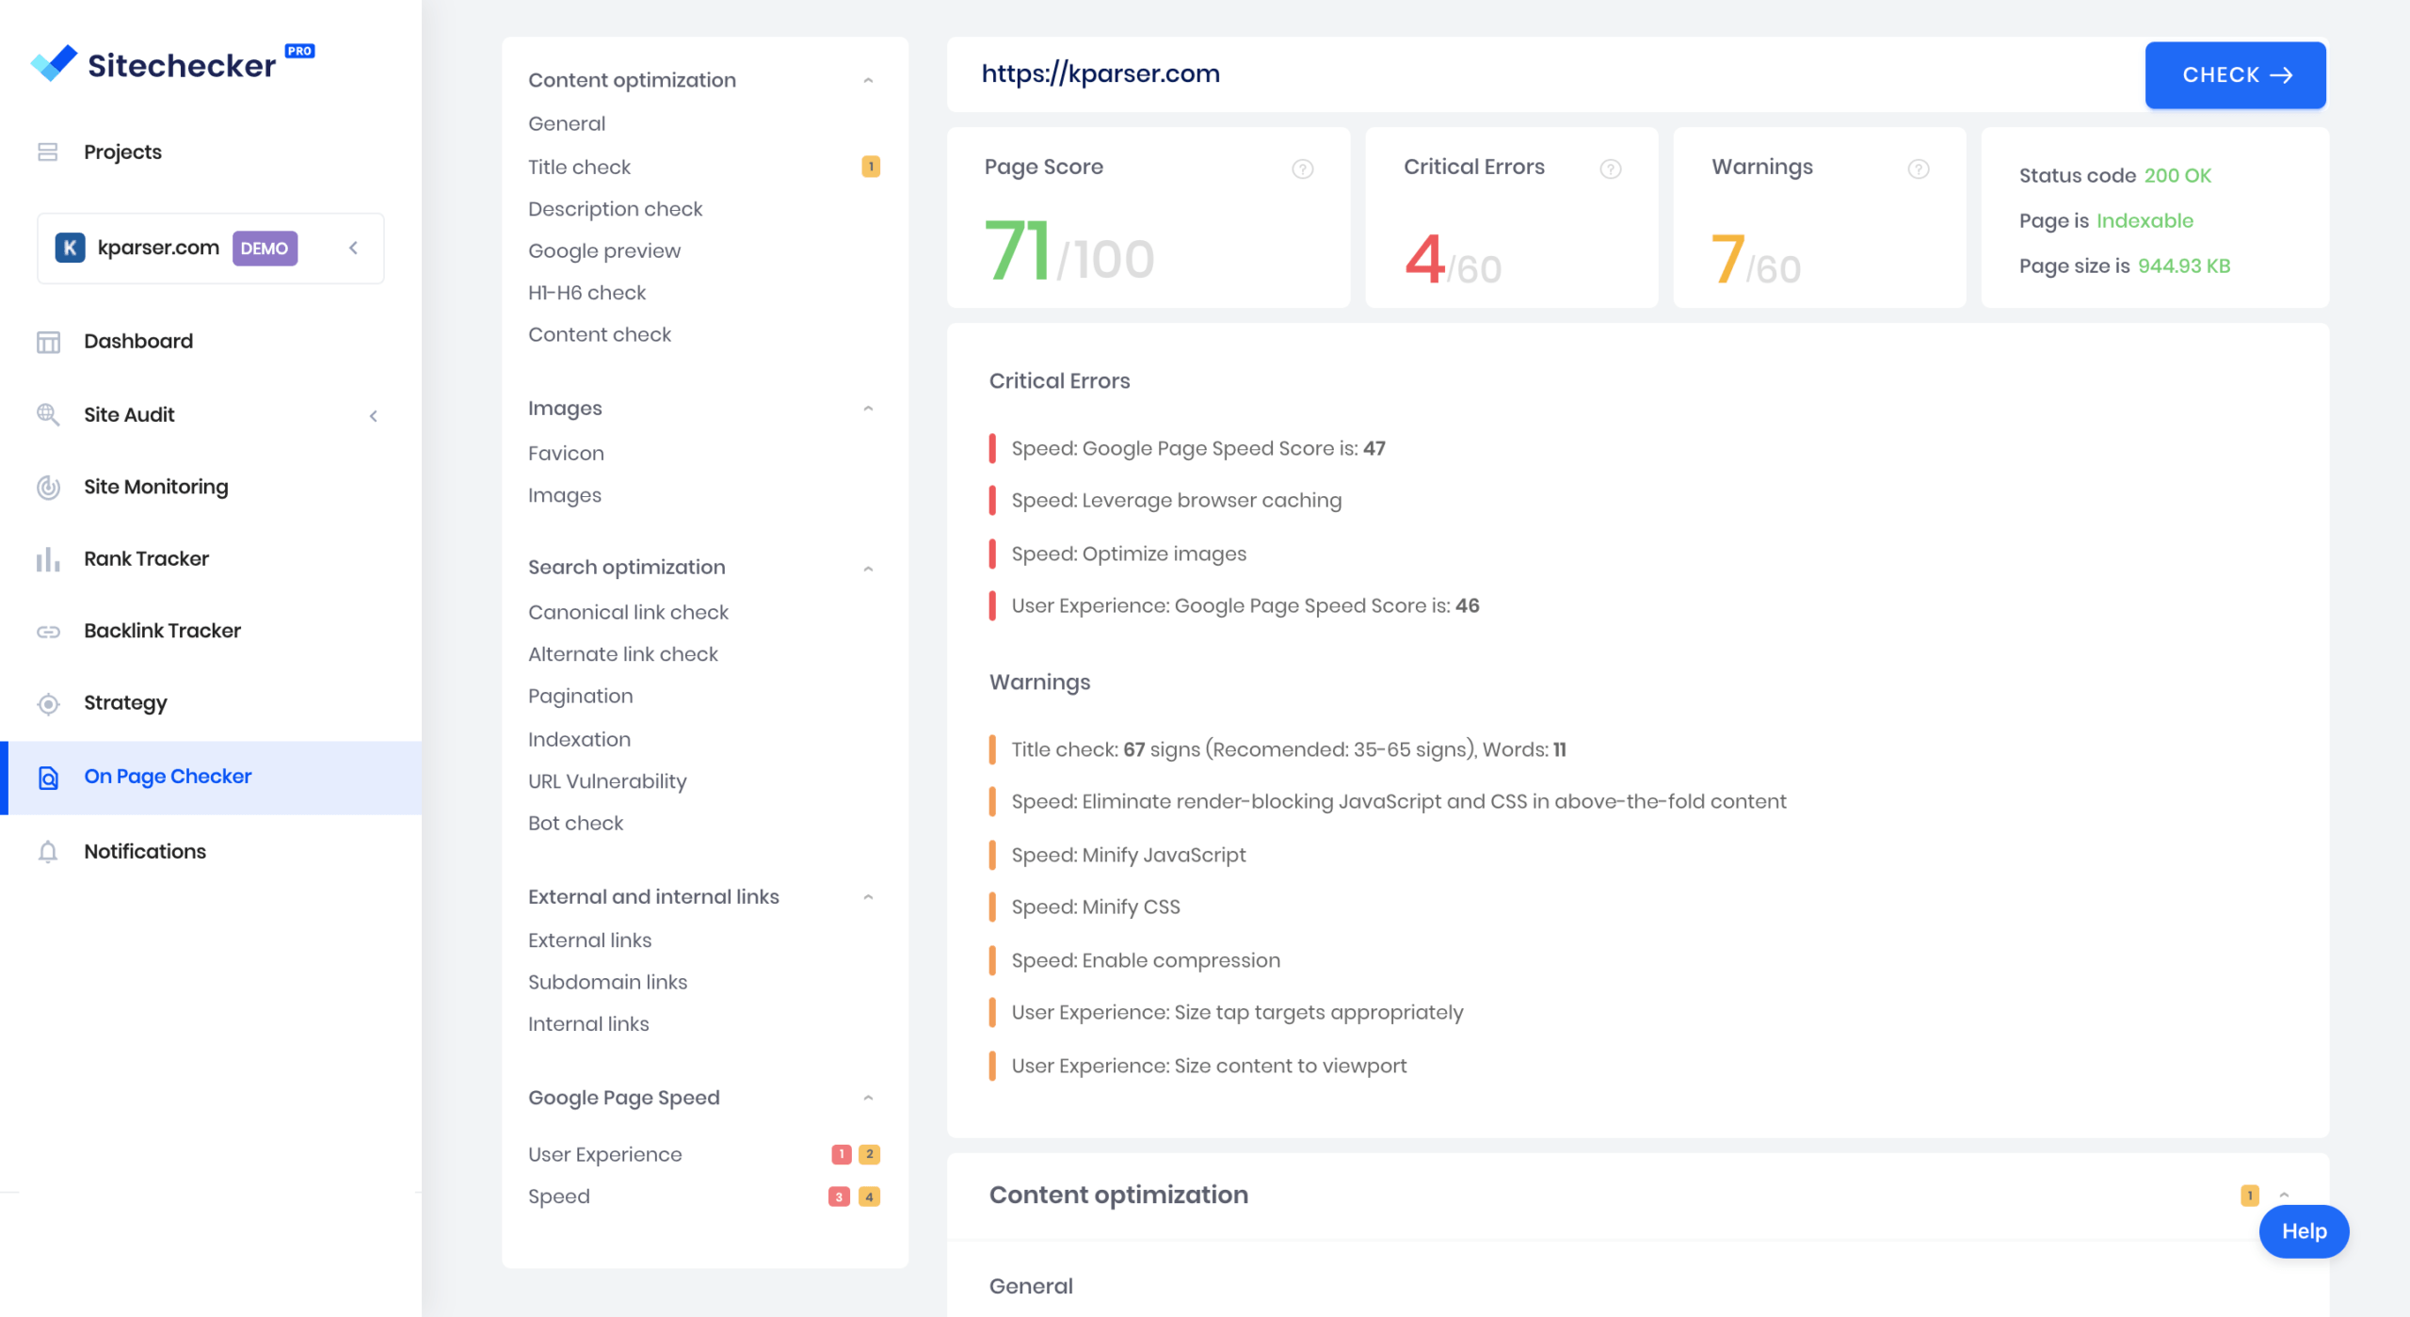Image resolution: width=2410 pixels, height=1317 pixels.
Task: Click the 'Indexable' status text
Action: [x=2145, y=220]
